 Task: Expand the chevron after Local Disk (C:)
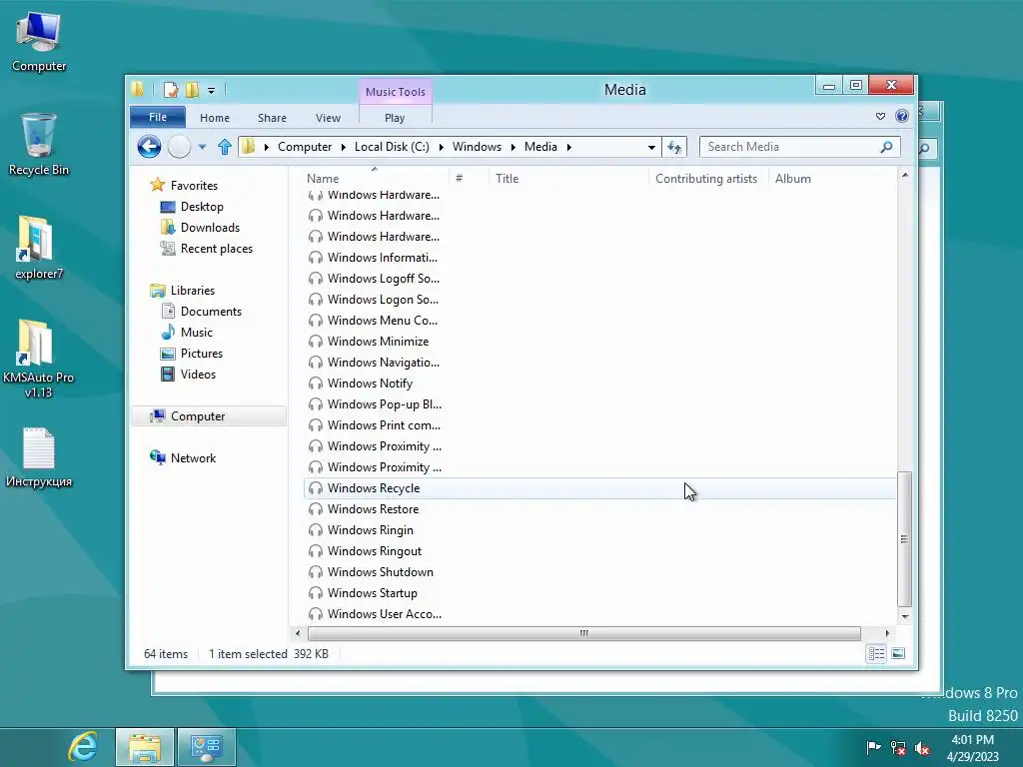(x=441, y=147)
